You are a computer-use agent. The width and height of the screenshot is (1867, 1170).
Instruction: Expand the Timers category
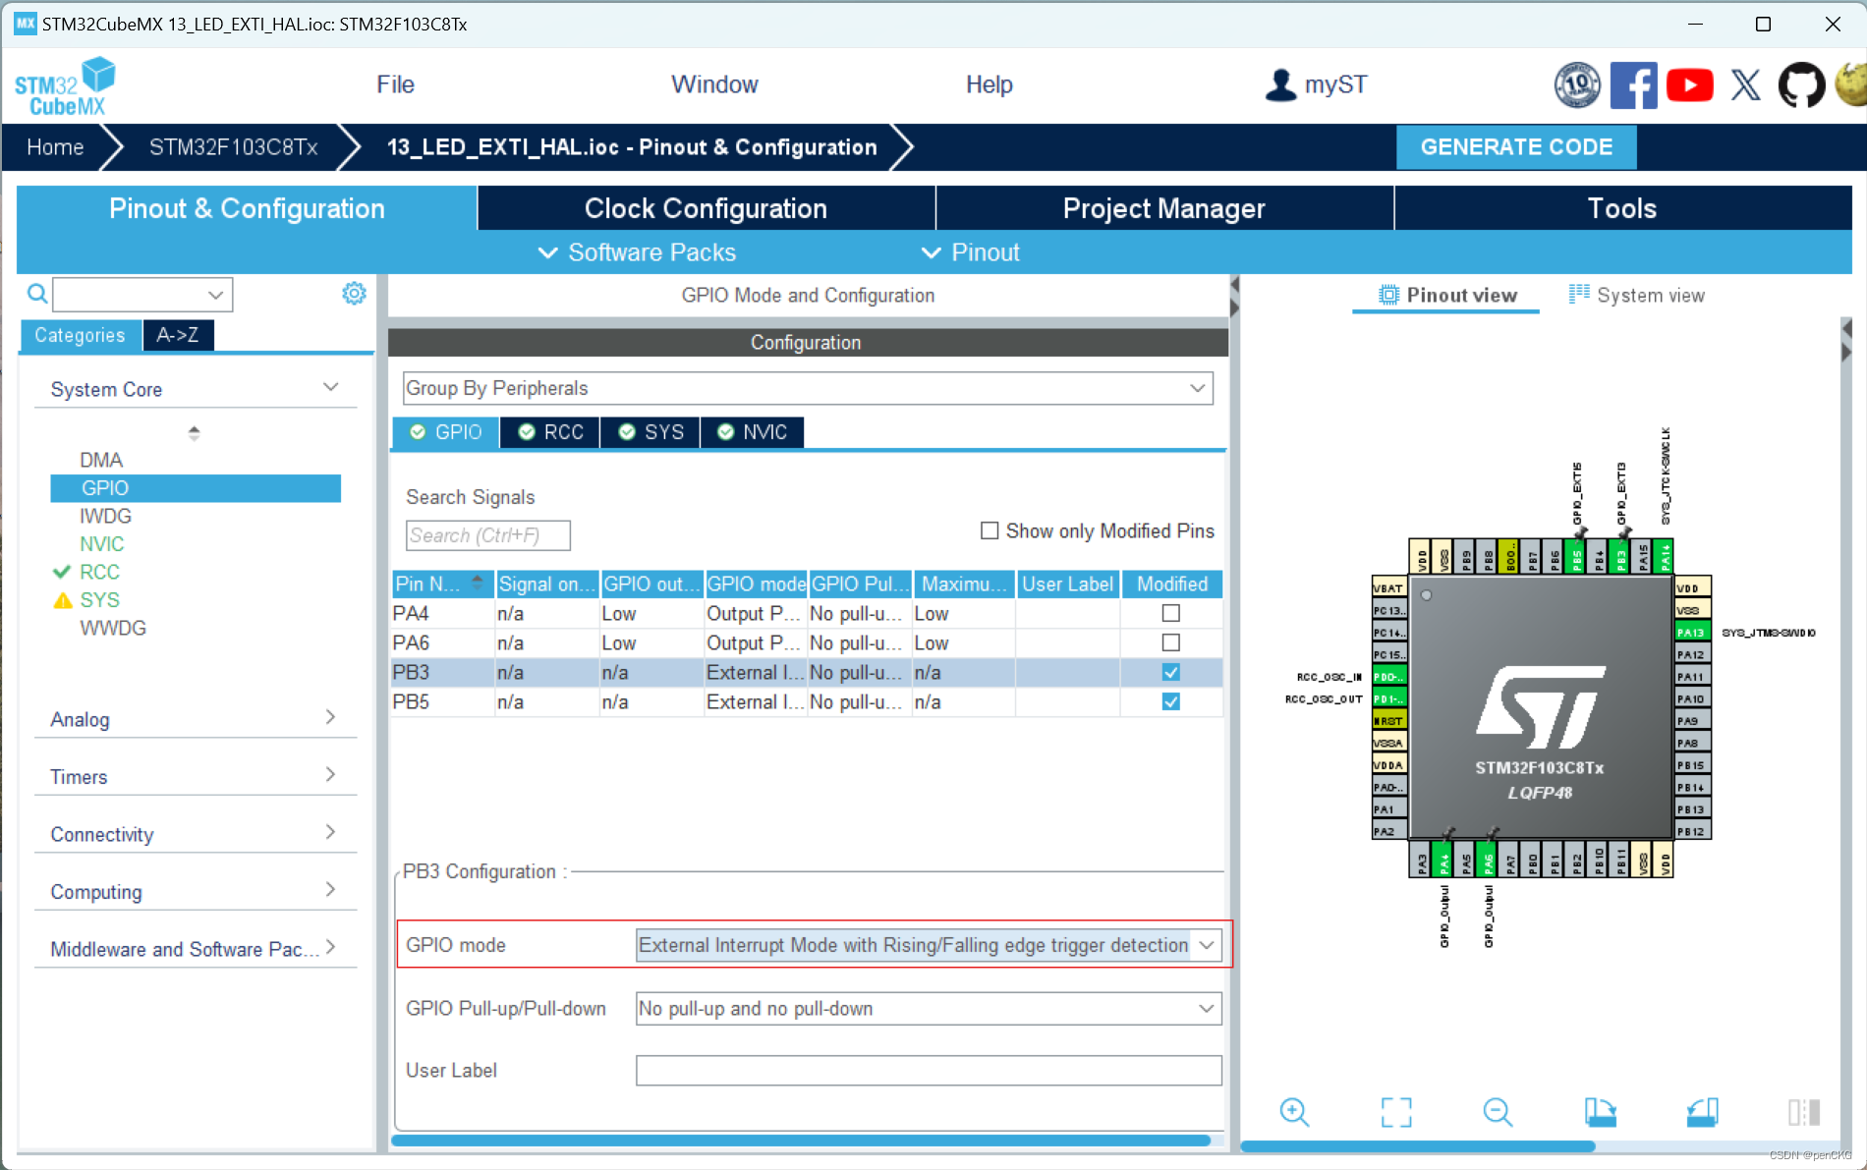(330, 775)
